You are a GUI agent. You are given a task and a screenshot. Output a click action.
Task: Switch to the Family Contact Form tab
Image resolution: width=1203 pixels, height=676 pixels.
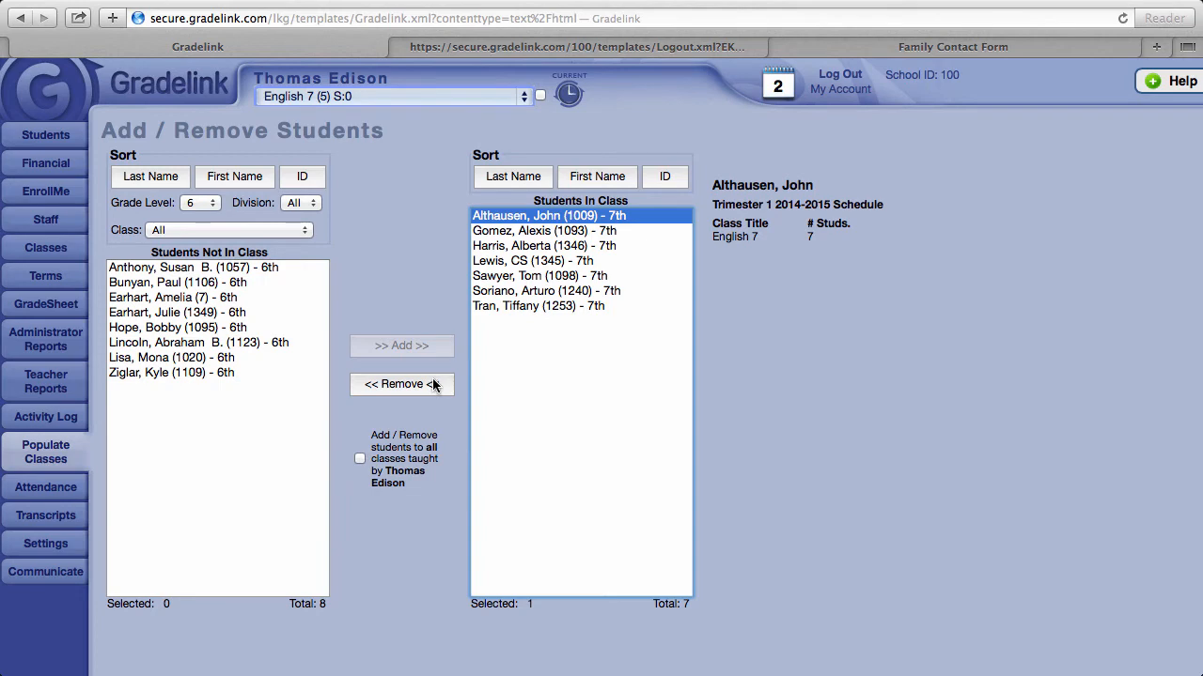click(x=953, y=46)
